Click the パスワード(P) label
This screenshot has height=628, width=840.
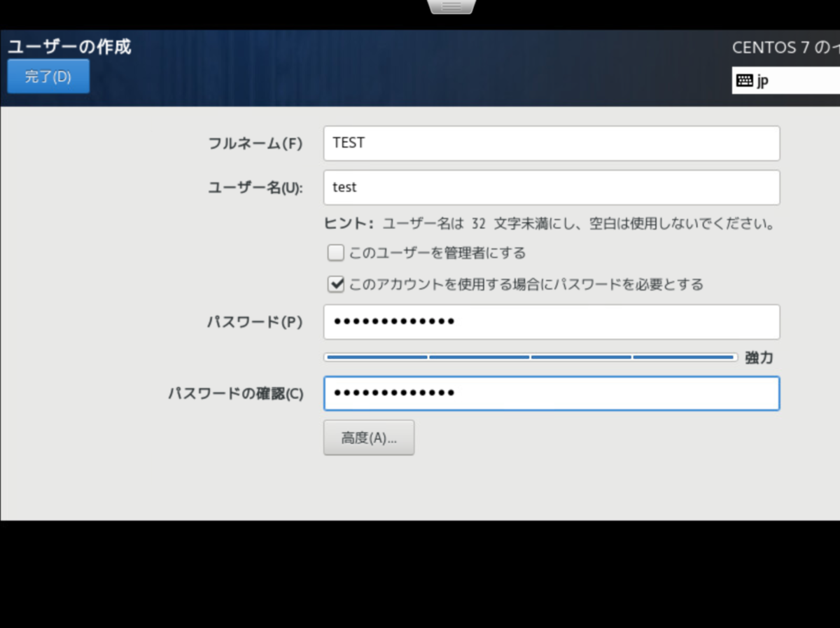tap(255, 322)
